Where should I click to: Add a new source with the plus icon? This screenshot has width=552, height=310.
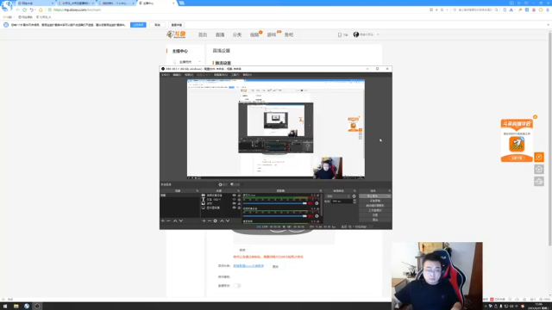(204, 220)
